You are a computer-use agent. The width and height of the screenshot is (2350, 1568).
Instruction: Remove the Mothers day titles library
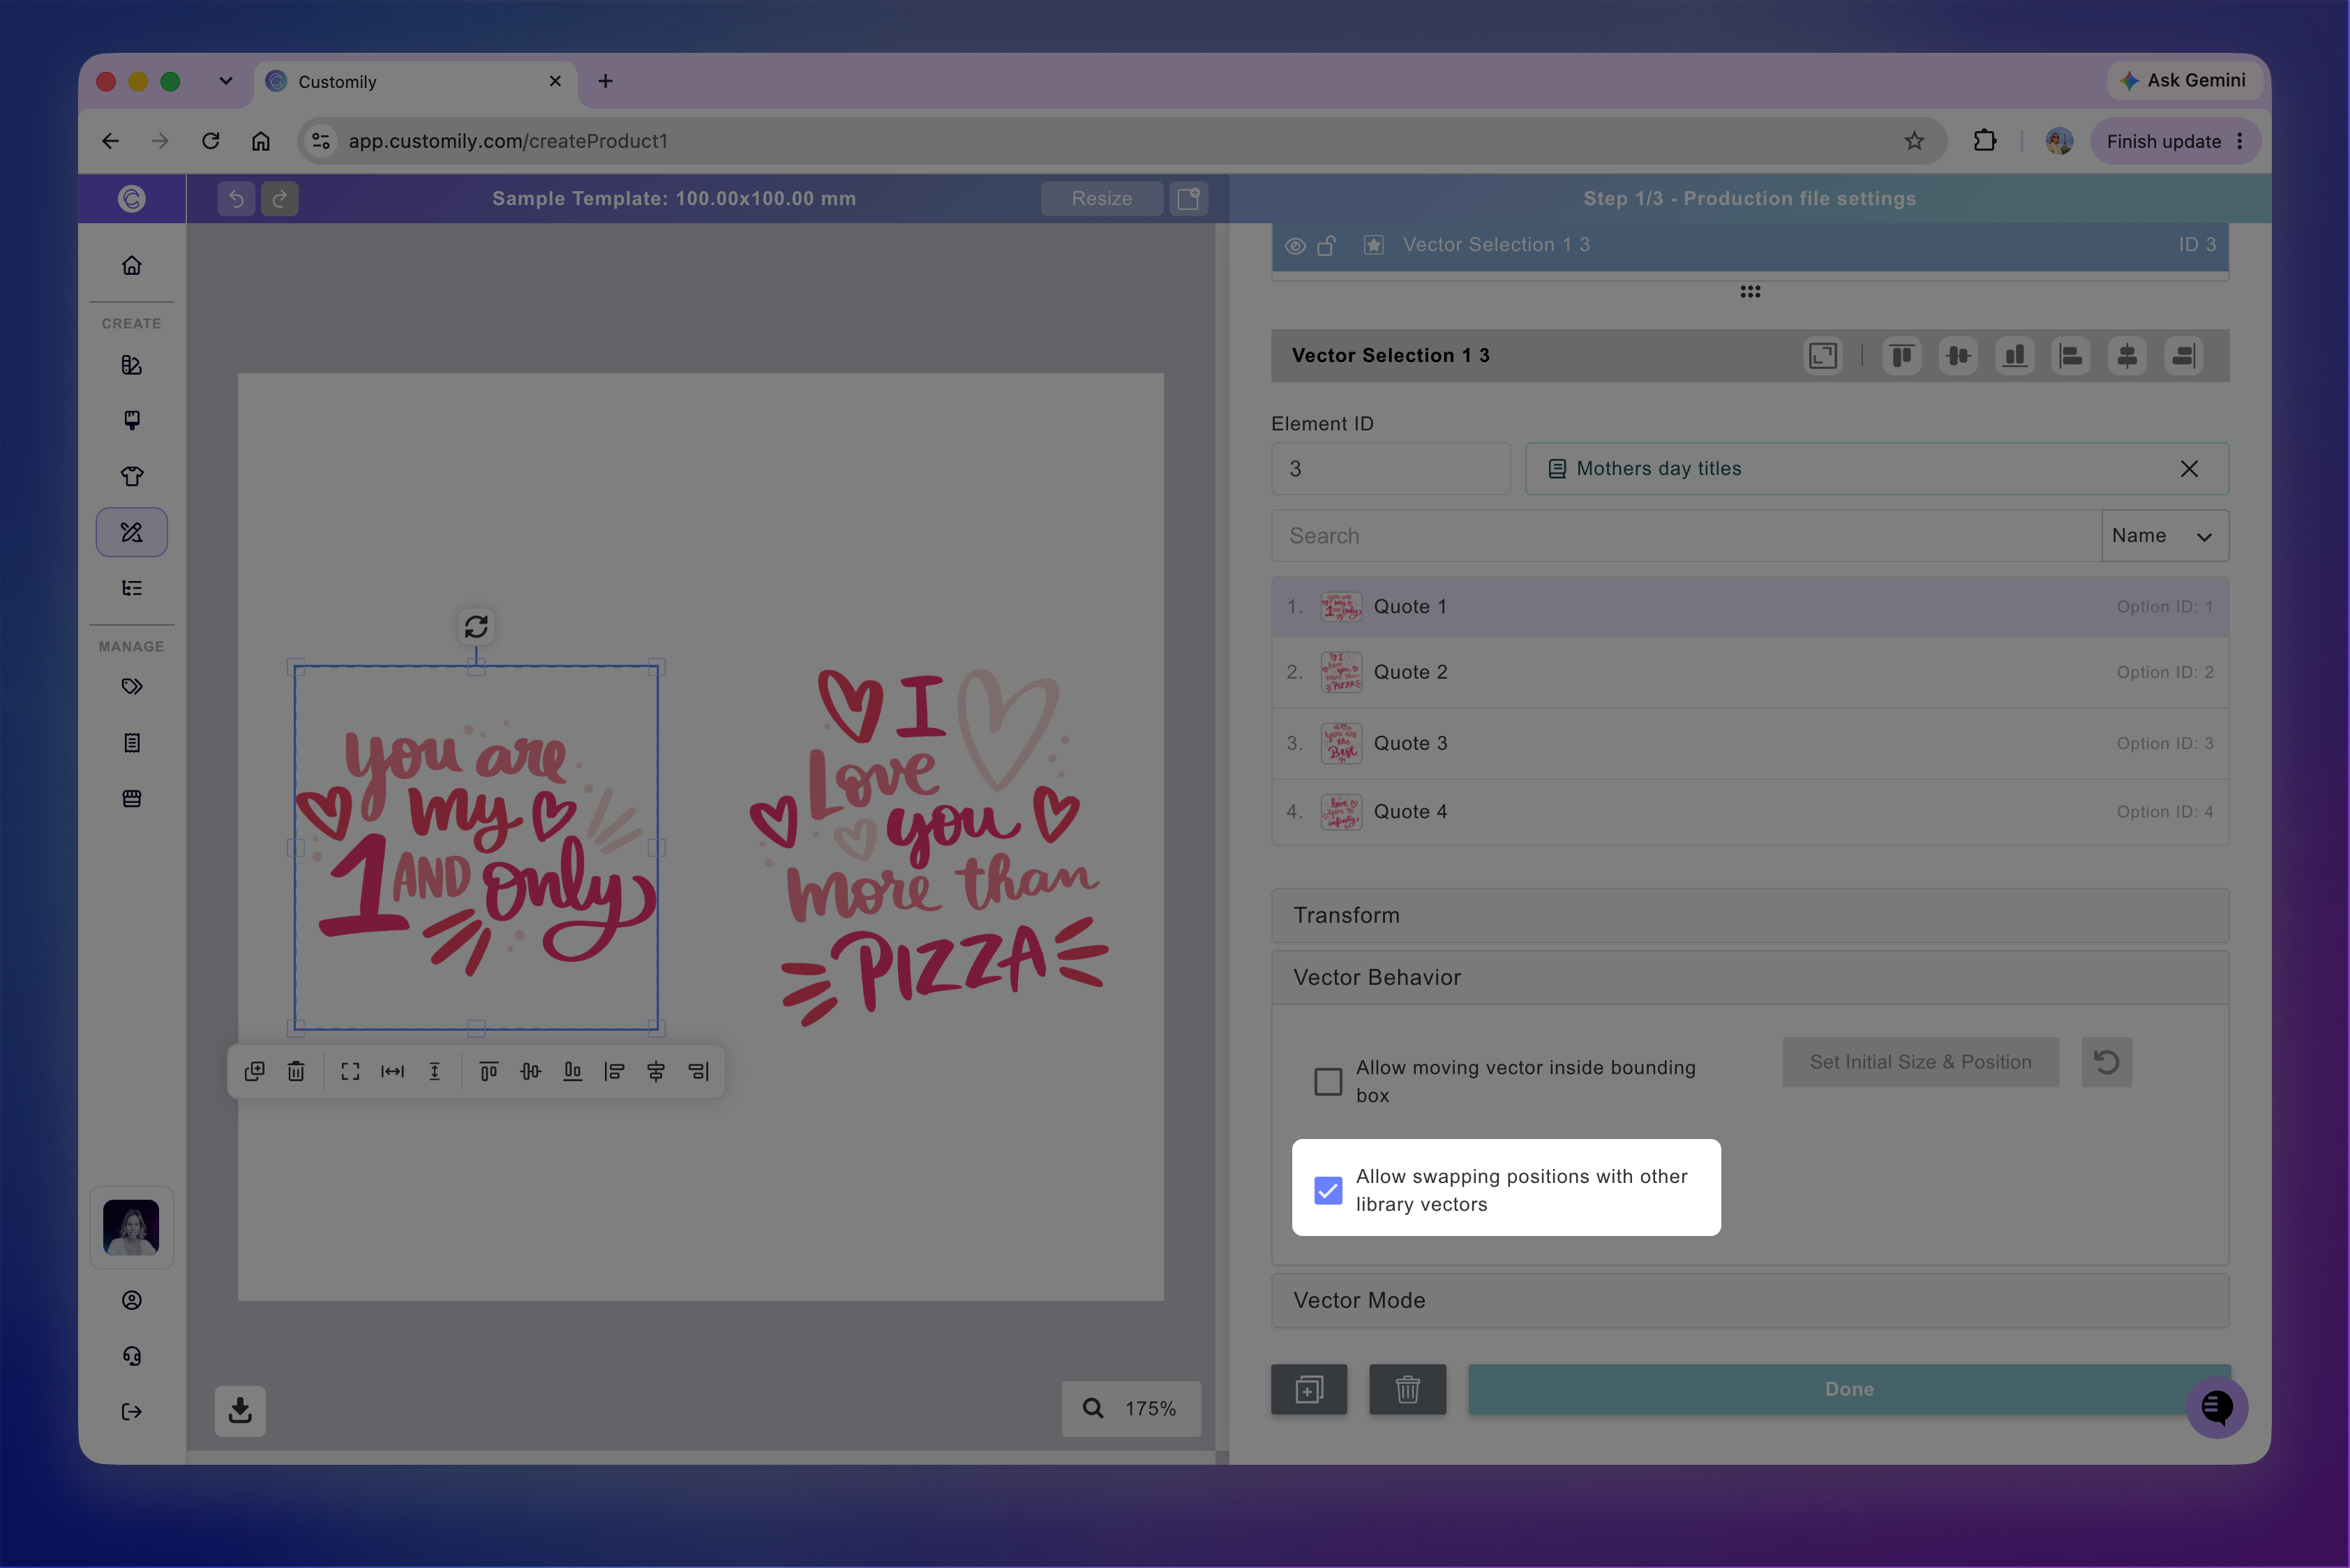pyautogui.click(x=2189, y=469)
